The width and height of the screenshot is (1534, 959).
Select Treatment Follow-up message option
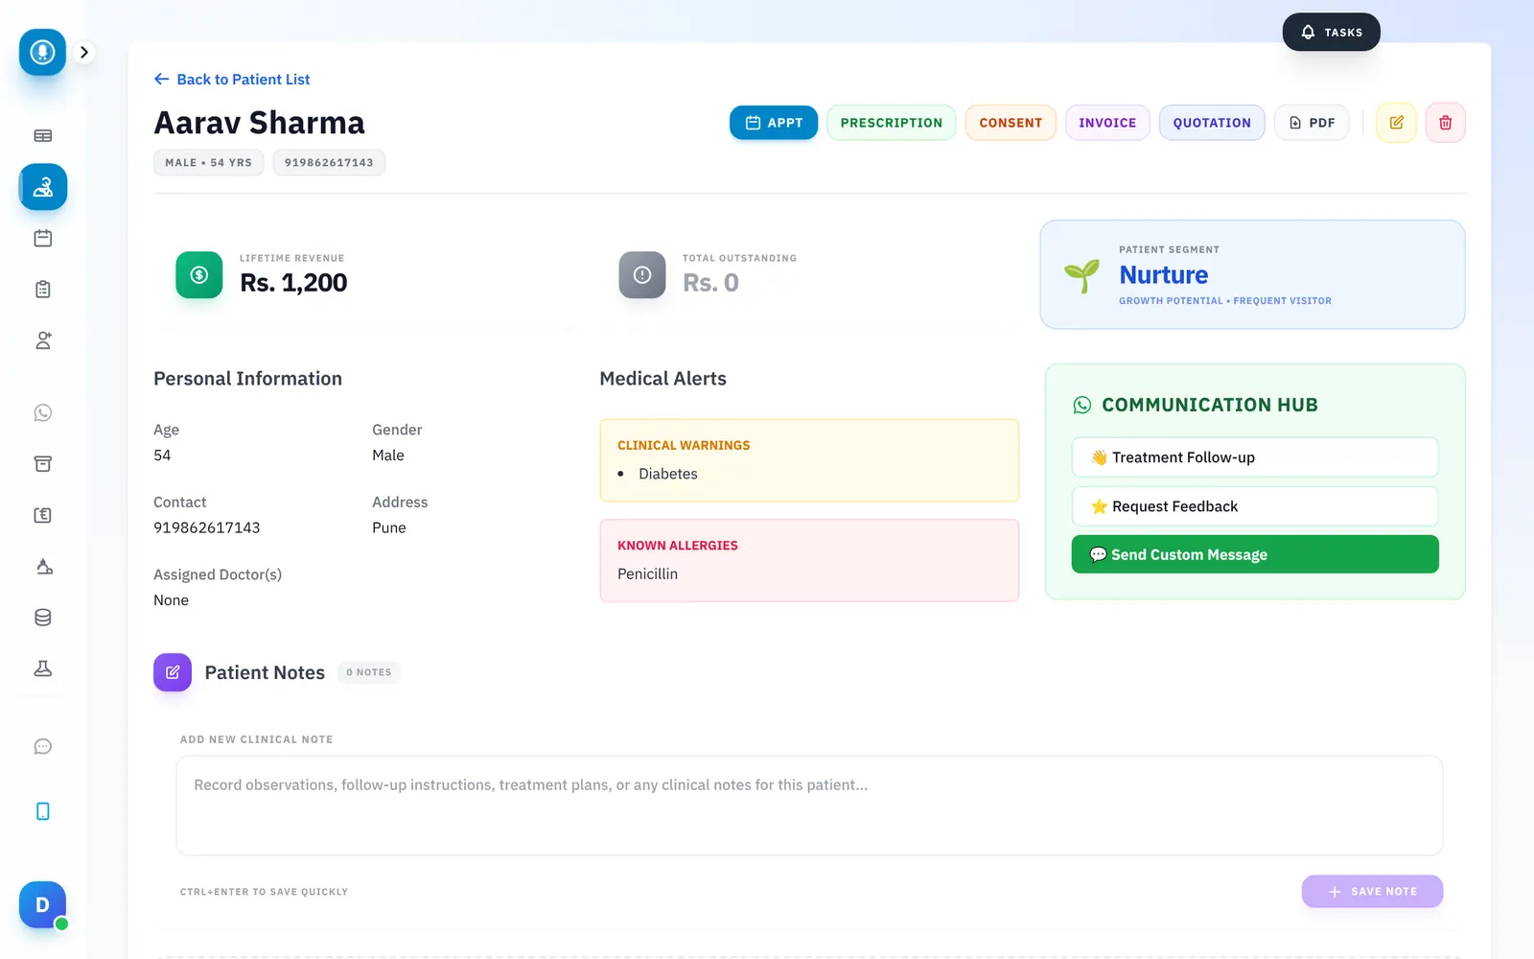(x=1255, y=457)
